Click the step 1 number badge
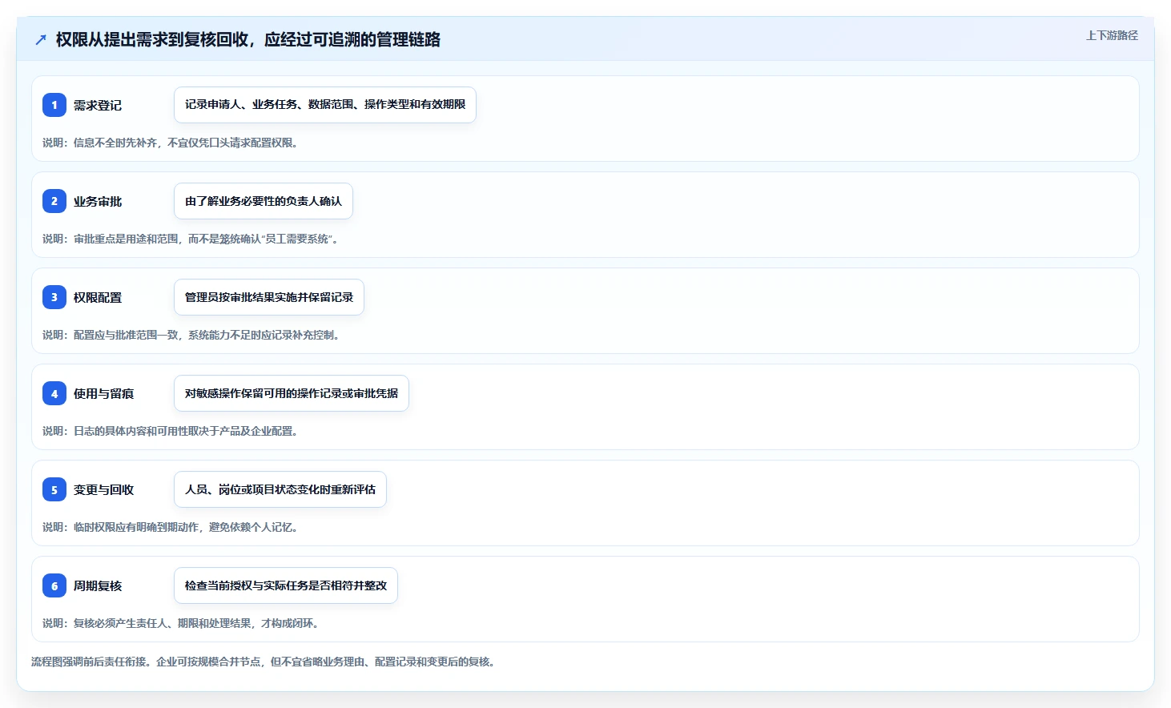 pos(54,105)
